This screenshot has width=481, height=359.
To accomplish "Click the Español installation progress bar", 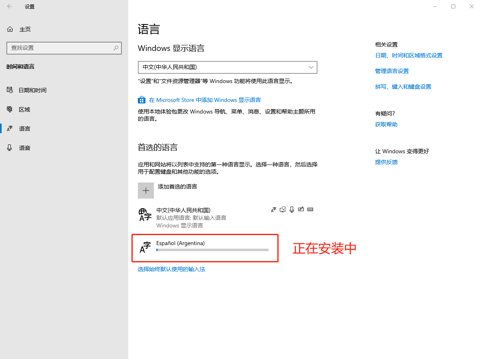I will click(x=212, y=250).
